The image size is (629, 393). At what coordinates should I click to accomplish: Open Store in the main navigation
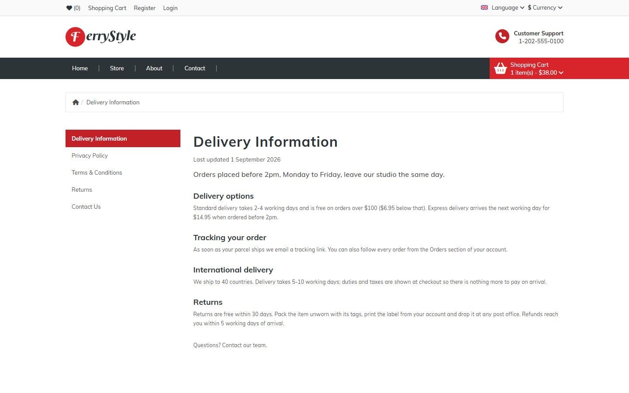(x=117, y=68)
